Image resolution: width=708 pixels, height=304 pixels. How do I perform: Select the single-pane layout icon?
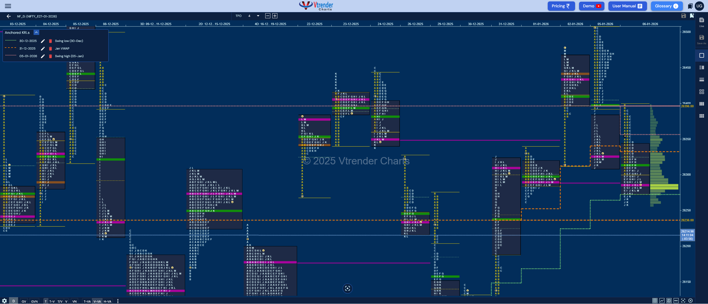702,55
